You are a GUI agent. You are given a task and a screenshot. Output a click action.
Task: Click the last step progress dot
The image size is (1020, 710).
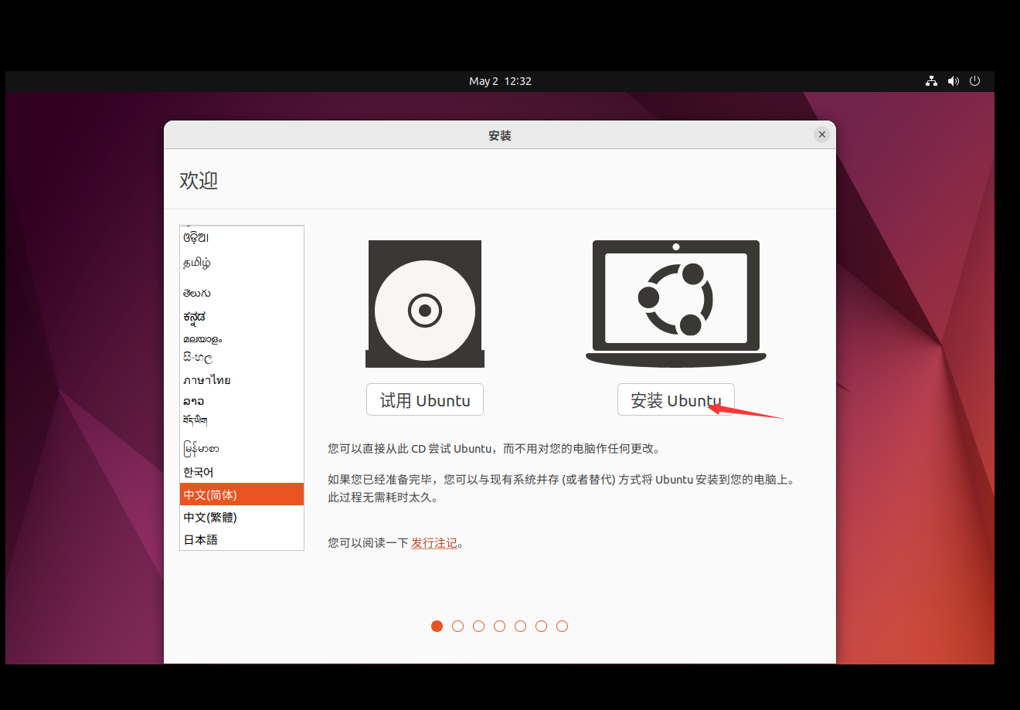coord(562,626)
